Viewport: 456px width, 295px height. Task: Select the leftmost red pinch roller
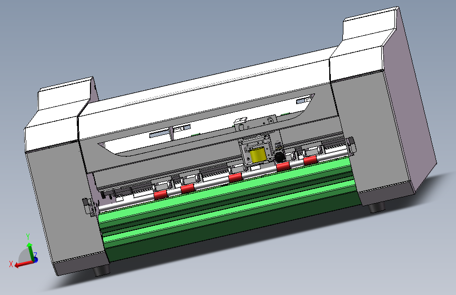[x=160, y=194]
